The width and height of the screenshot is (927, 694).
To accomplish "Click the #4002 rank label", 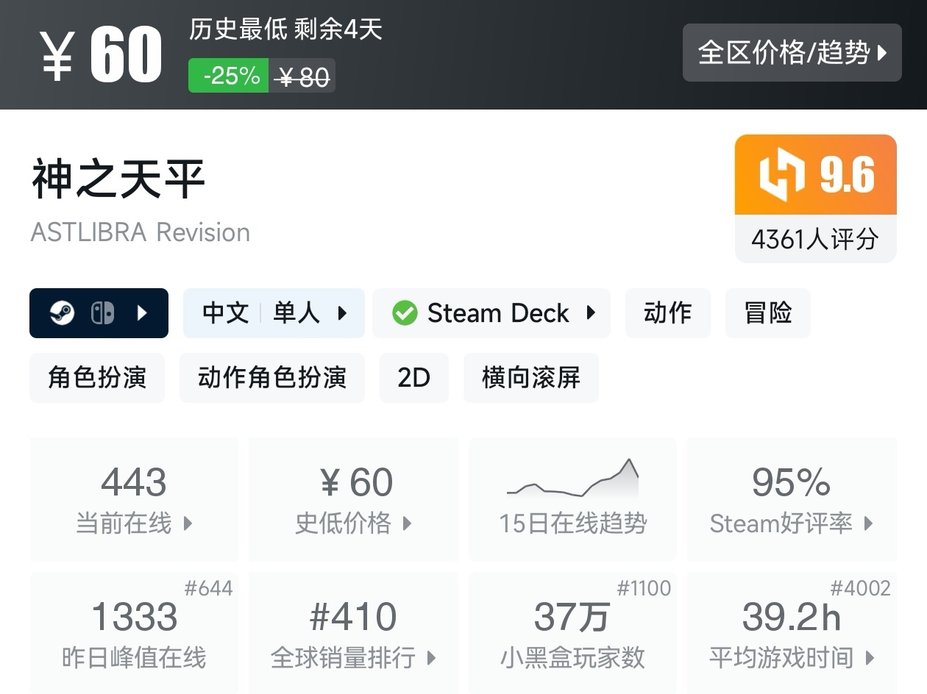I will point(860,588).
